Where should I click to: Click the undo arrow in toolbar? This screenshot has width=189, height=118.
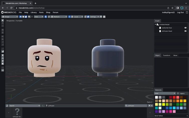pyautogui.click(x=29, y=17)
